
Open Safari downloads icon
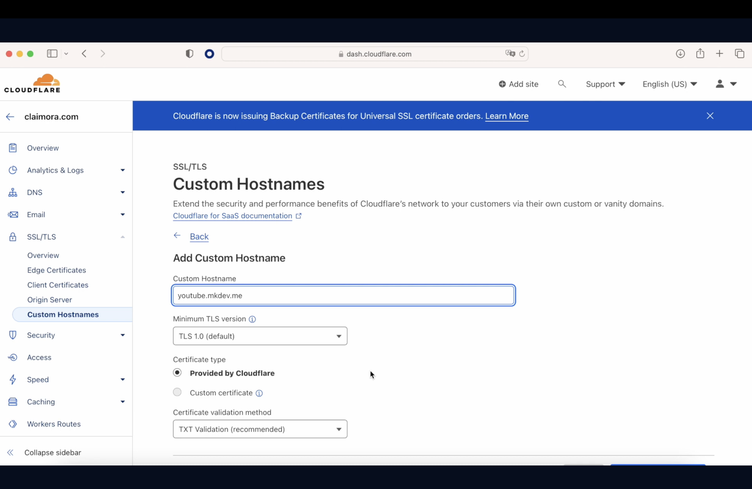680,54
